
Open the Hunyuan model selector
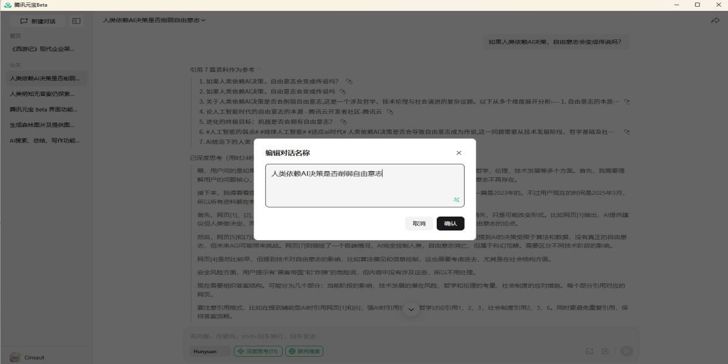pos(206,351)
